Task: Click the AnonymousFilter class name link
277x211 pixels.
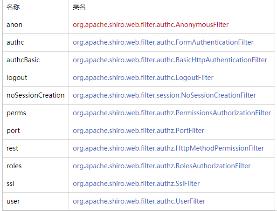Action: (x=151, y=25)
